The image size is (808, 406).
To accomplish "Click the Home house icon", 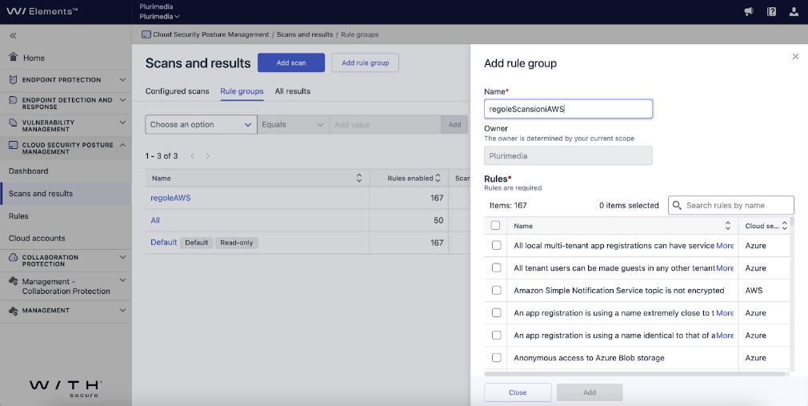I will pyautogui.click(x=13, y=57).
